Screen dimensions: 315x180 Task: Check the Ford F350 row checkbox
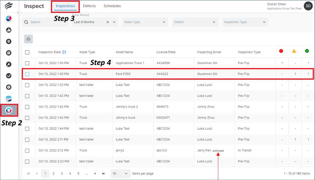click(x=28, y=74)
